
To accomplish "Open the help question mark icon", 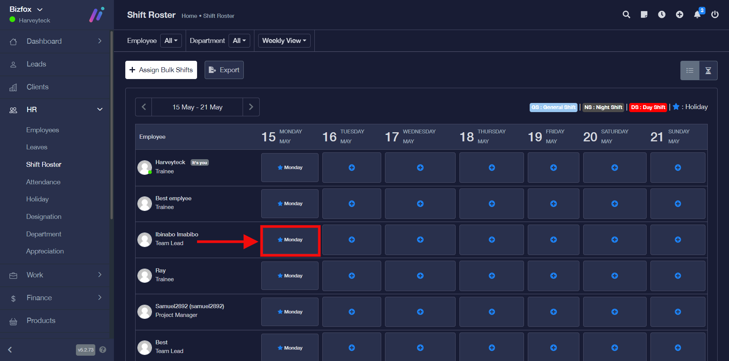I will coord(103,350).
